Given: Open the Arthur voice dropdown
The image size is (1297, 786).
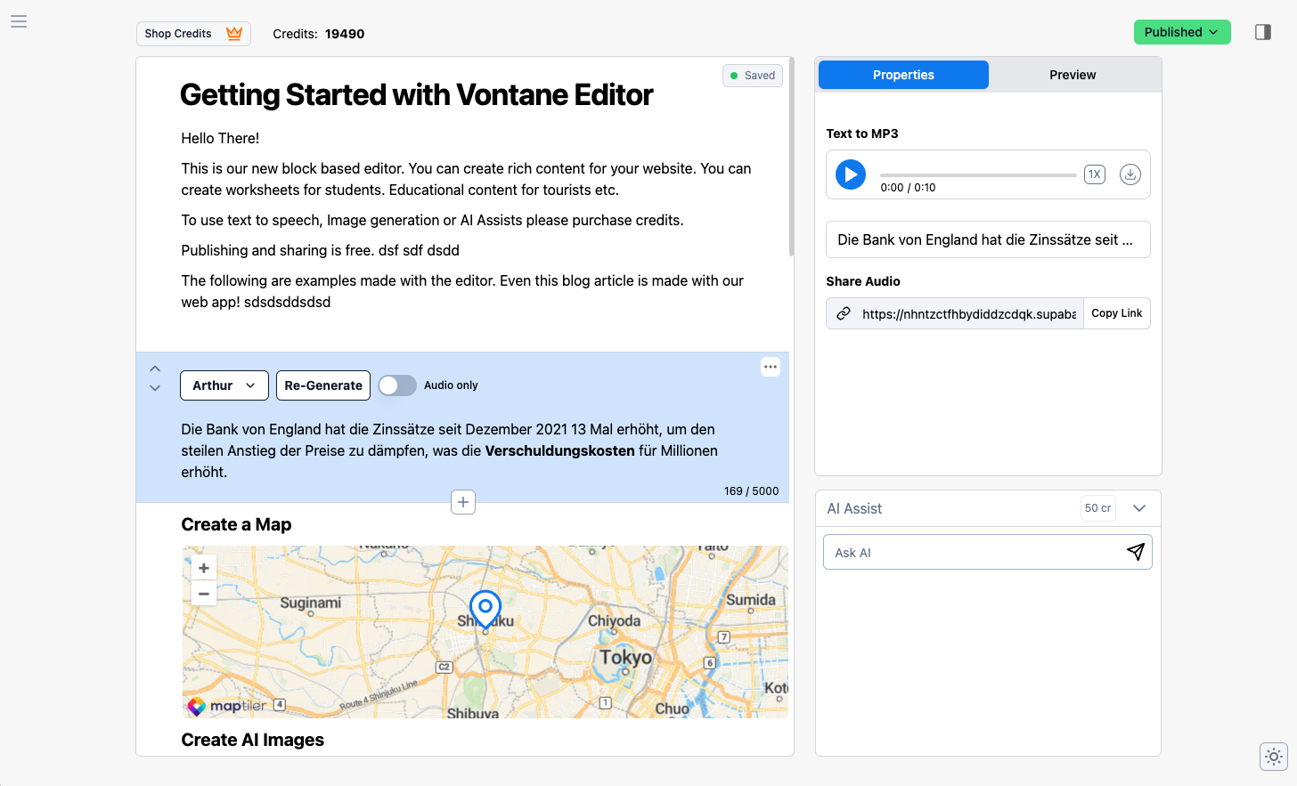Looking at the screenshot, I should click(224, 385).
